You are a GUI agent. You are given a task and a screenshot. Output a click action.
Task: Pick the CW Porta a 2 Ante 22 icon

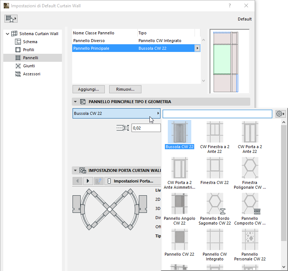pos(250,132)
